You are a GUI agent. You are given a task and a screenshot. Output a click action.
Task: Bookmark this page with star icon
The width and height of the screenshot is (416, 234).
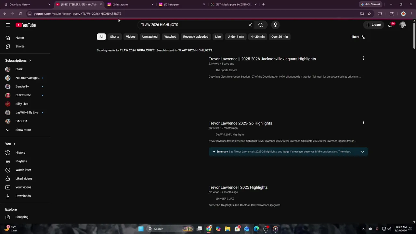369,14
